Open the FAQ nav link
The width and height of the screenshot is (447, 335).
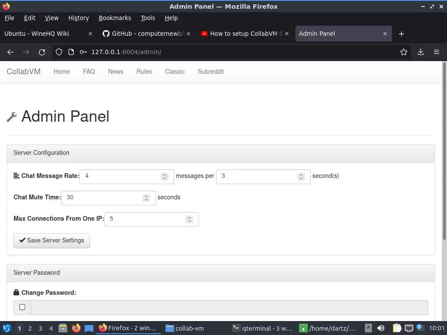(x=89, y=72)
